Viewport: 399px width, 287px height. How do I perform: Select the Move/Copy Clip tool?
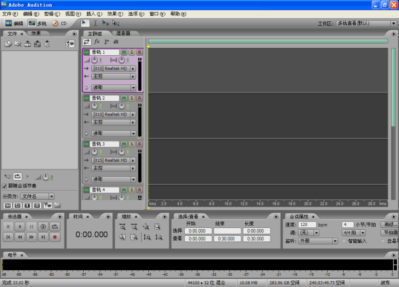pos(105,23)
